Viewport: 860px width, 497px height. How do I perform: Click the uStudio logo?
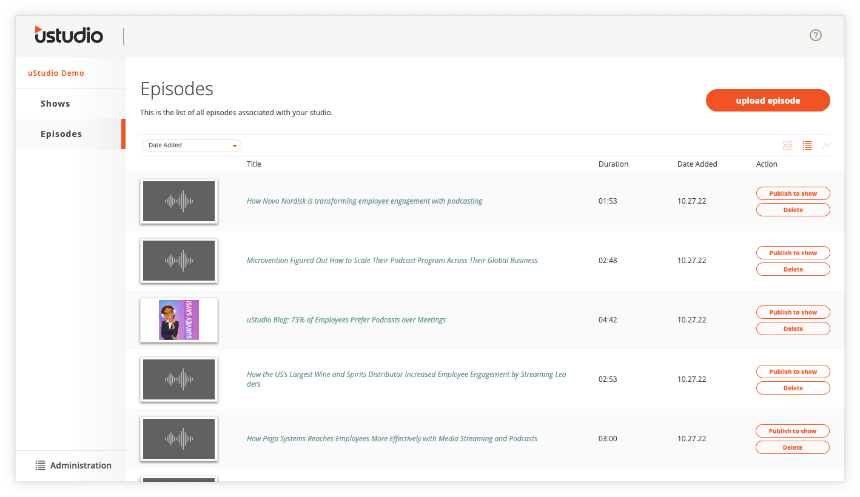tap(69, 35)
